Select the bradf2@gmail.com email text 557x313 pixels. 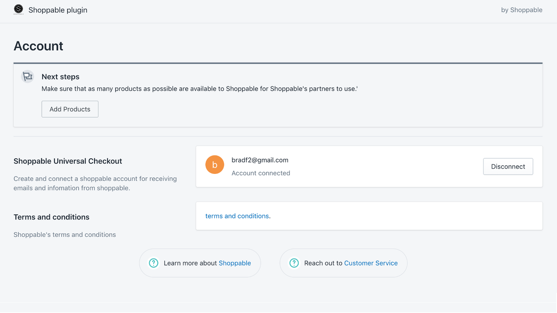pyautogui.click(x=260, y=160)
